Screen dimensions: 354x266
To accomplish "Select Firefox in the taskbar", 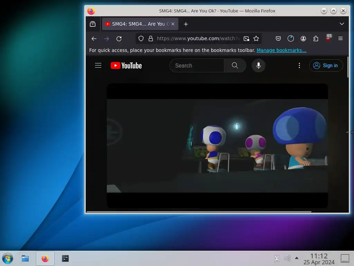I will [x=45, y=258].
